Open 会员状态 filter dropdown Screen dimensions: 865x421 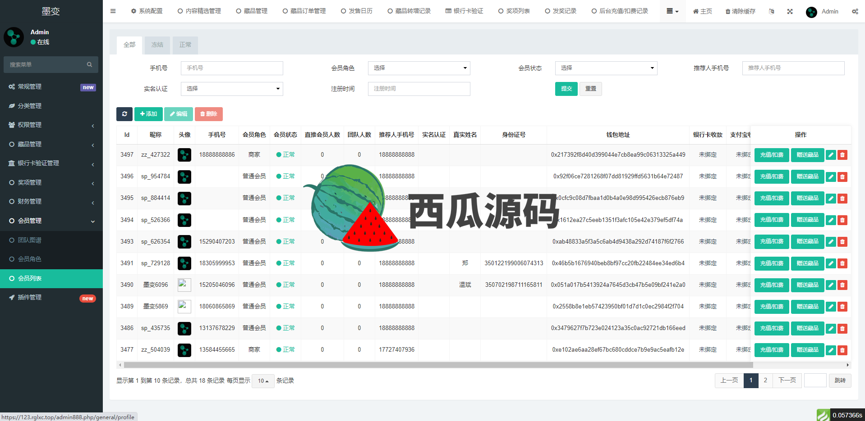pyautogui.click(x=606, y=68)
